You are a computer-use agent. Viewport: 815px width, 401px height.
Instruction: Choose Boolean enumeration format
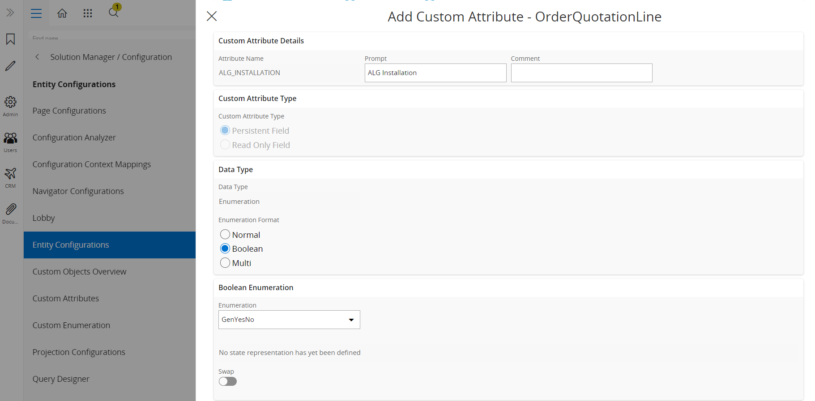[x=225, y=249]
